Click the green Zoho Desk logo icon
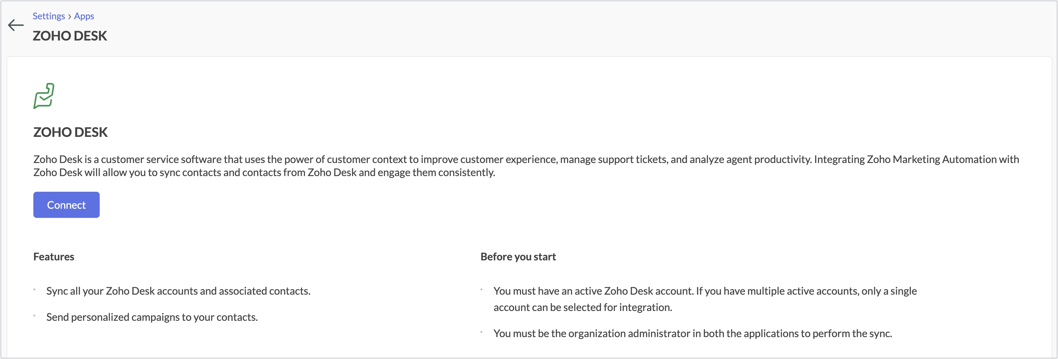Viewport: 1058px width, 359px height. 44,96
